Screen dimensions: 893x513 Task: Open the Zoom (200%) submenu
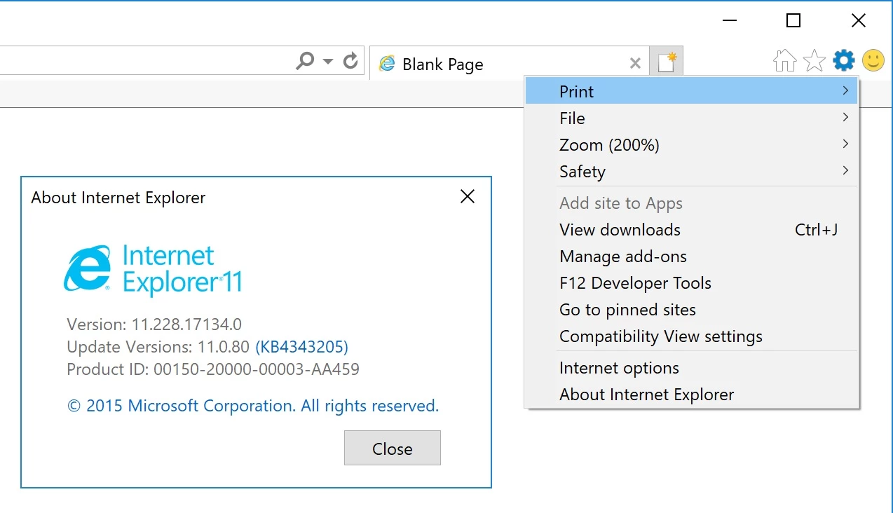tap(691, 144)
